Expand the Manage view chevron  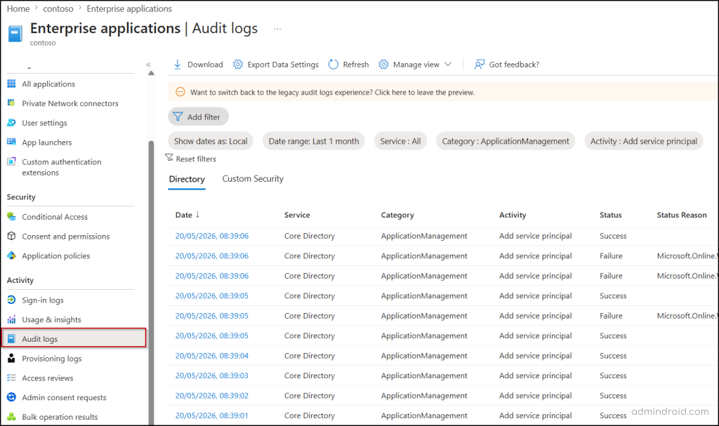click(x=448, y=64)
